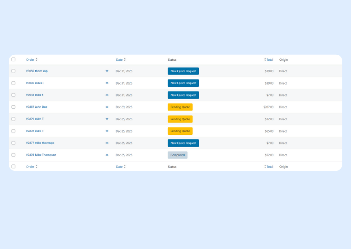Tick the checkbox for order #2876
This screenshot has width=351, height=249.
point(13,155)
